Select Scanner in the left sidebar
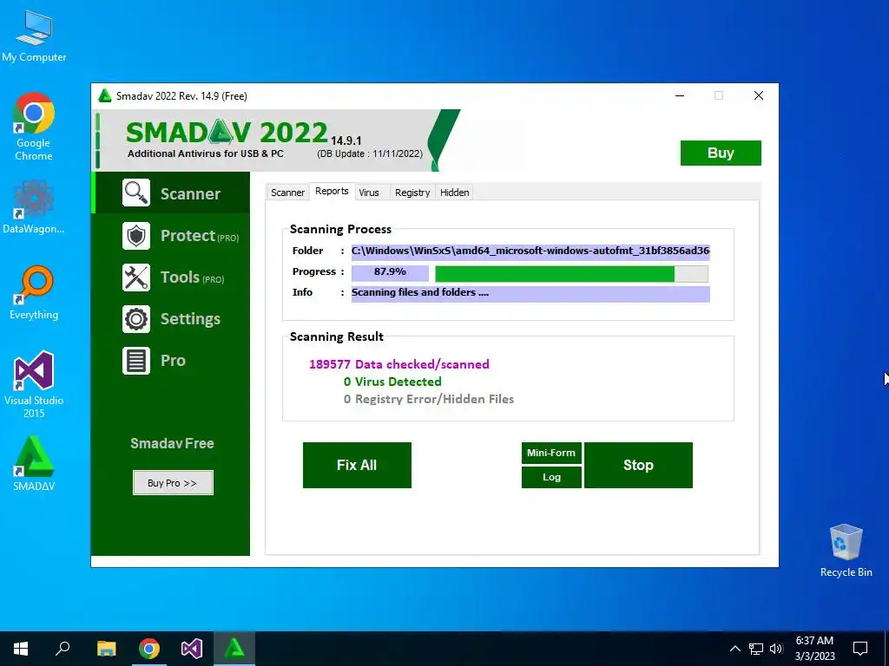The image size is (889, 666). 190,193
